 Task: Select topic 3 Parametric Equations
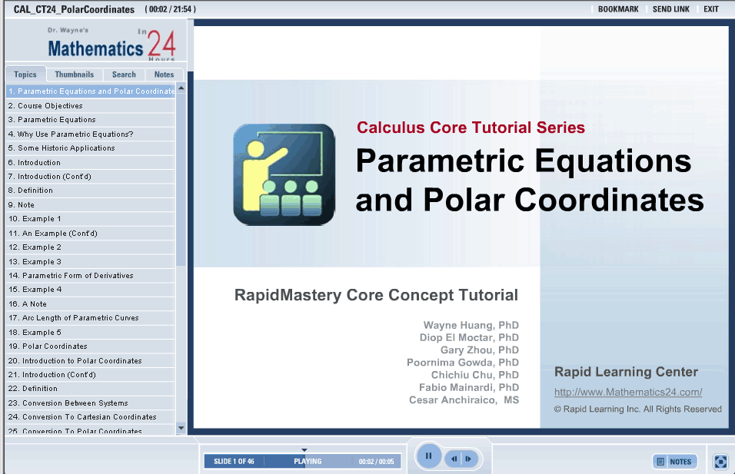[91, 120]
